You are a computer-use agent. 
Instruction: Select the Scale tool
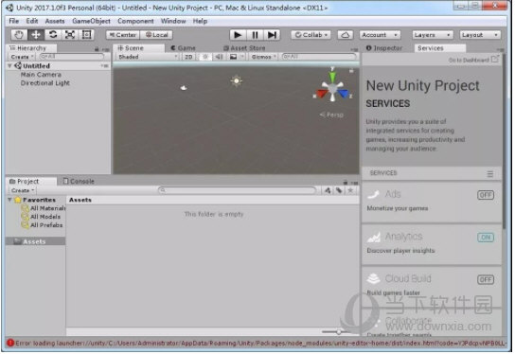point(70,34)
